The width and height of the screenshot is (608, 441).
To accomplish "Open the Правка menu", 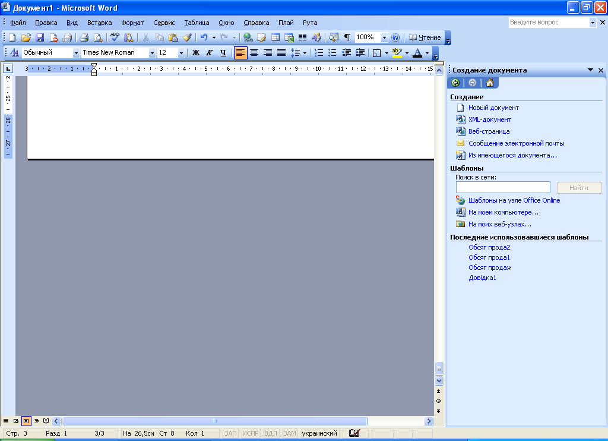I will (46, 23).
